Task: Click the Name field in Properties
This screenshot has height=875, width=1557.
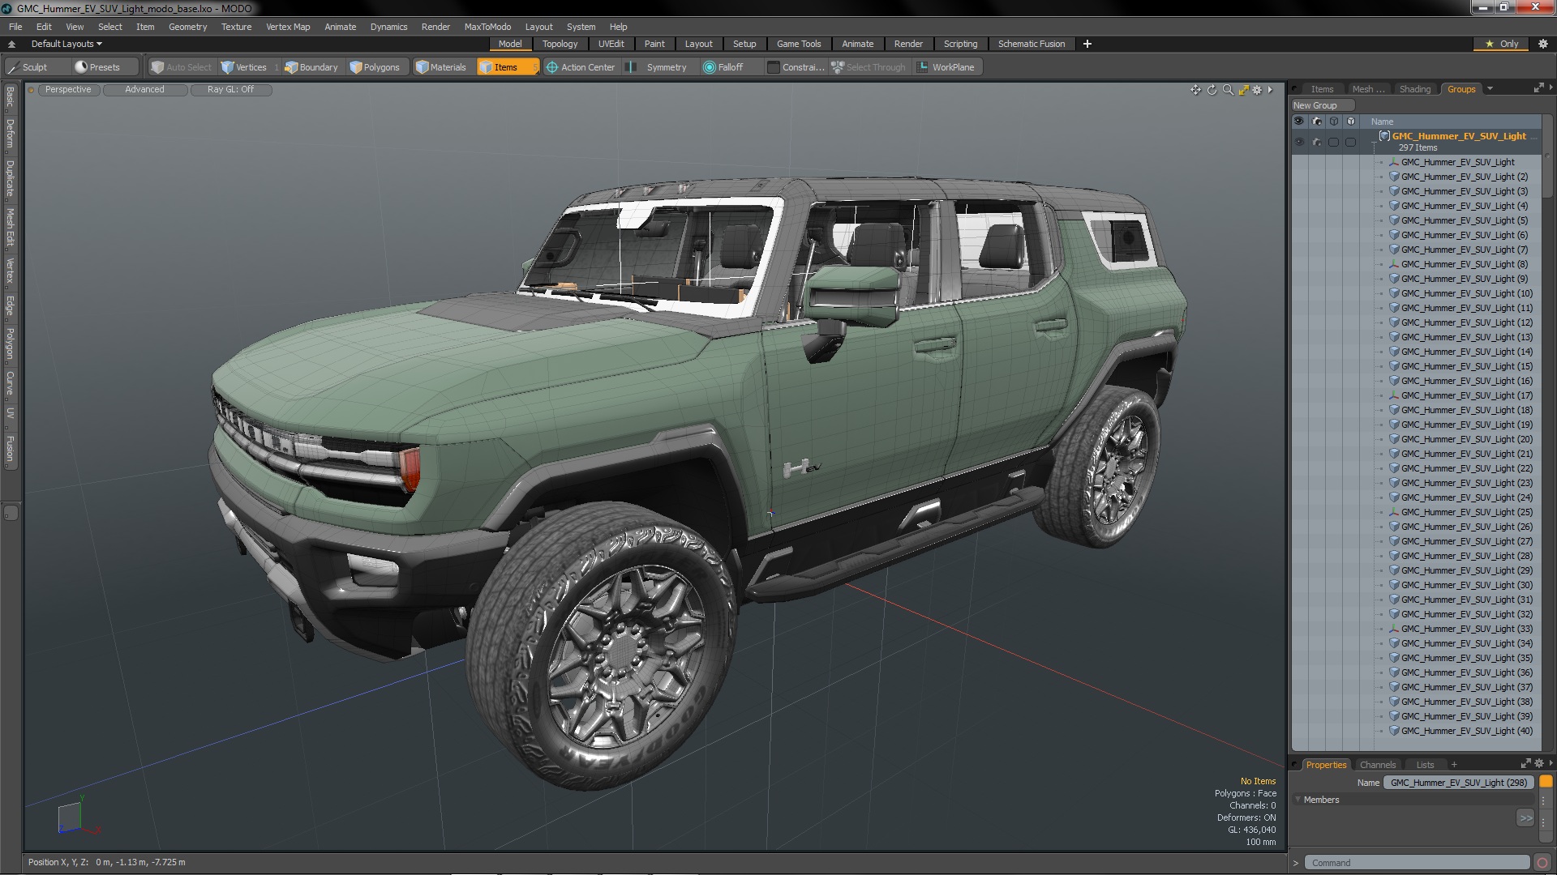Action: (x=1459, y=783)
